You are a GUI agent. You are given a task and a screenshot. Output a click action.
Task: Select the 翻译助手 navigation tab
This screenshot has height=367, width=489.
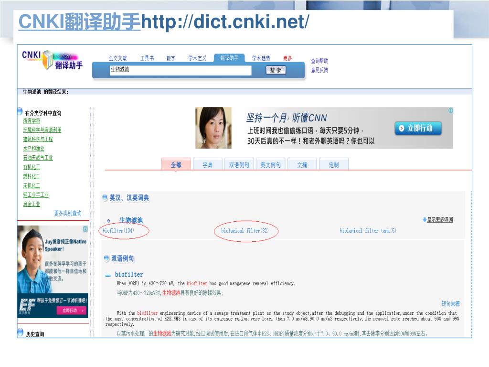coord(229,58)
